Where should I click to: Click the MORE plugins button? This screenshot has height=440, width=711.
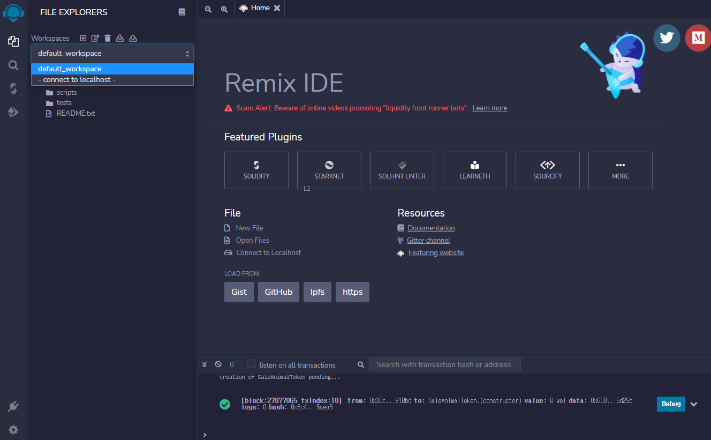click(621, 170)
